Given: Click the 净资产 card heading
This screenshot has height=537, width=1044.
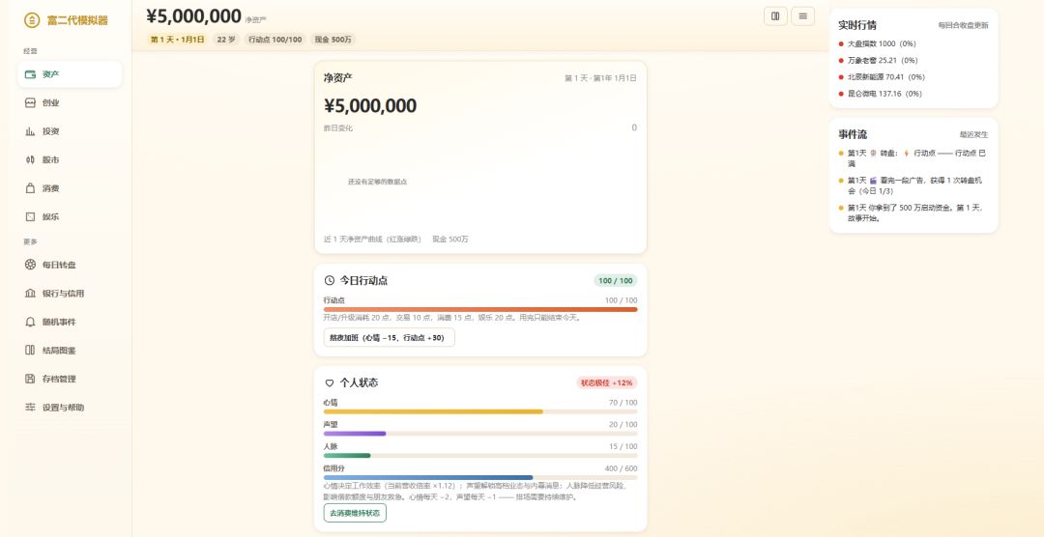Looking at the screenshot, I should [338, 78].
